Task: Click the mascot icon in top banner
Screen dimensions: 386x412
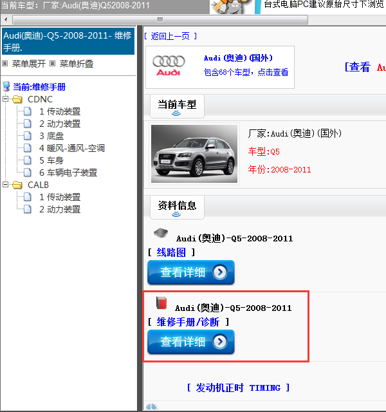Action: [x=230, y=7]
